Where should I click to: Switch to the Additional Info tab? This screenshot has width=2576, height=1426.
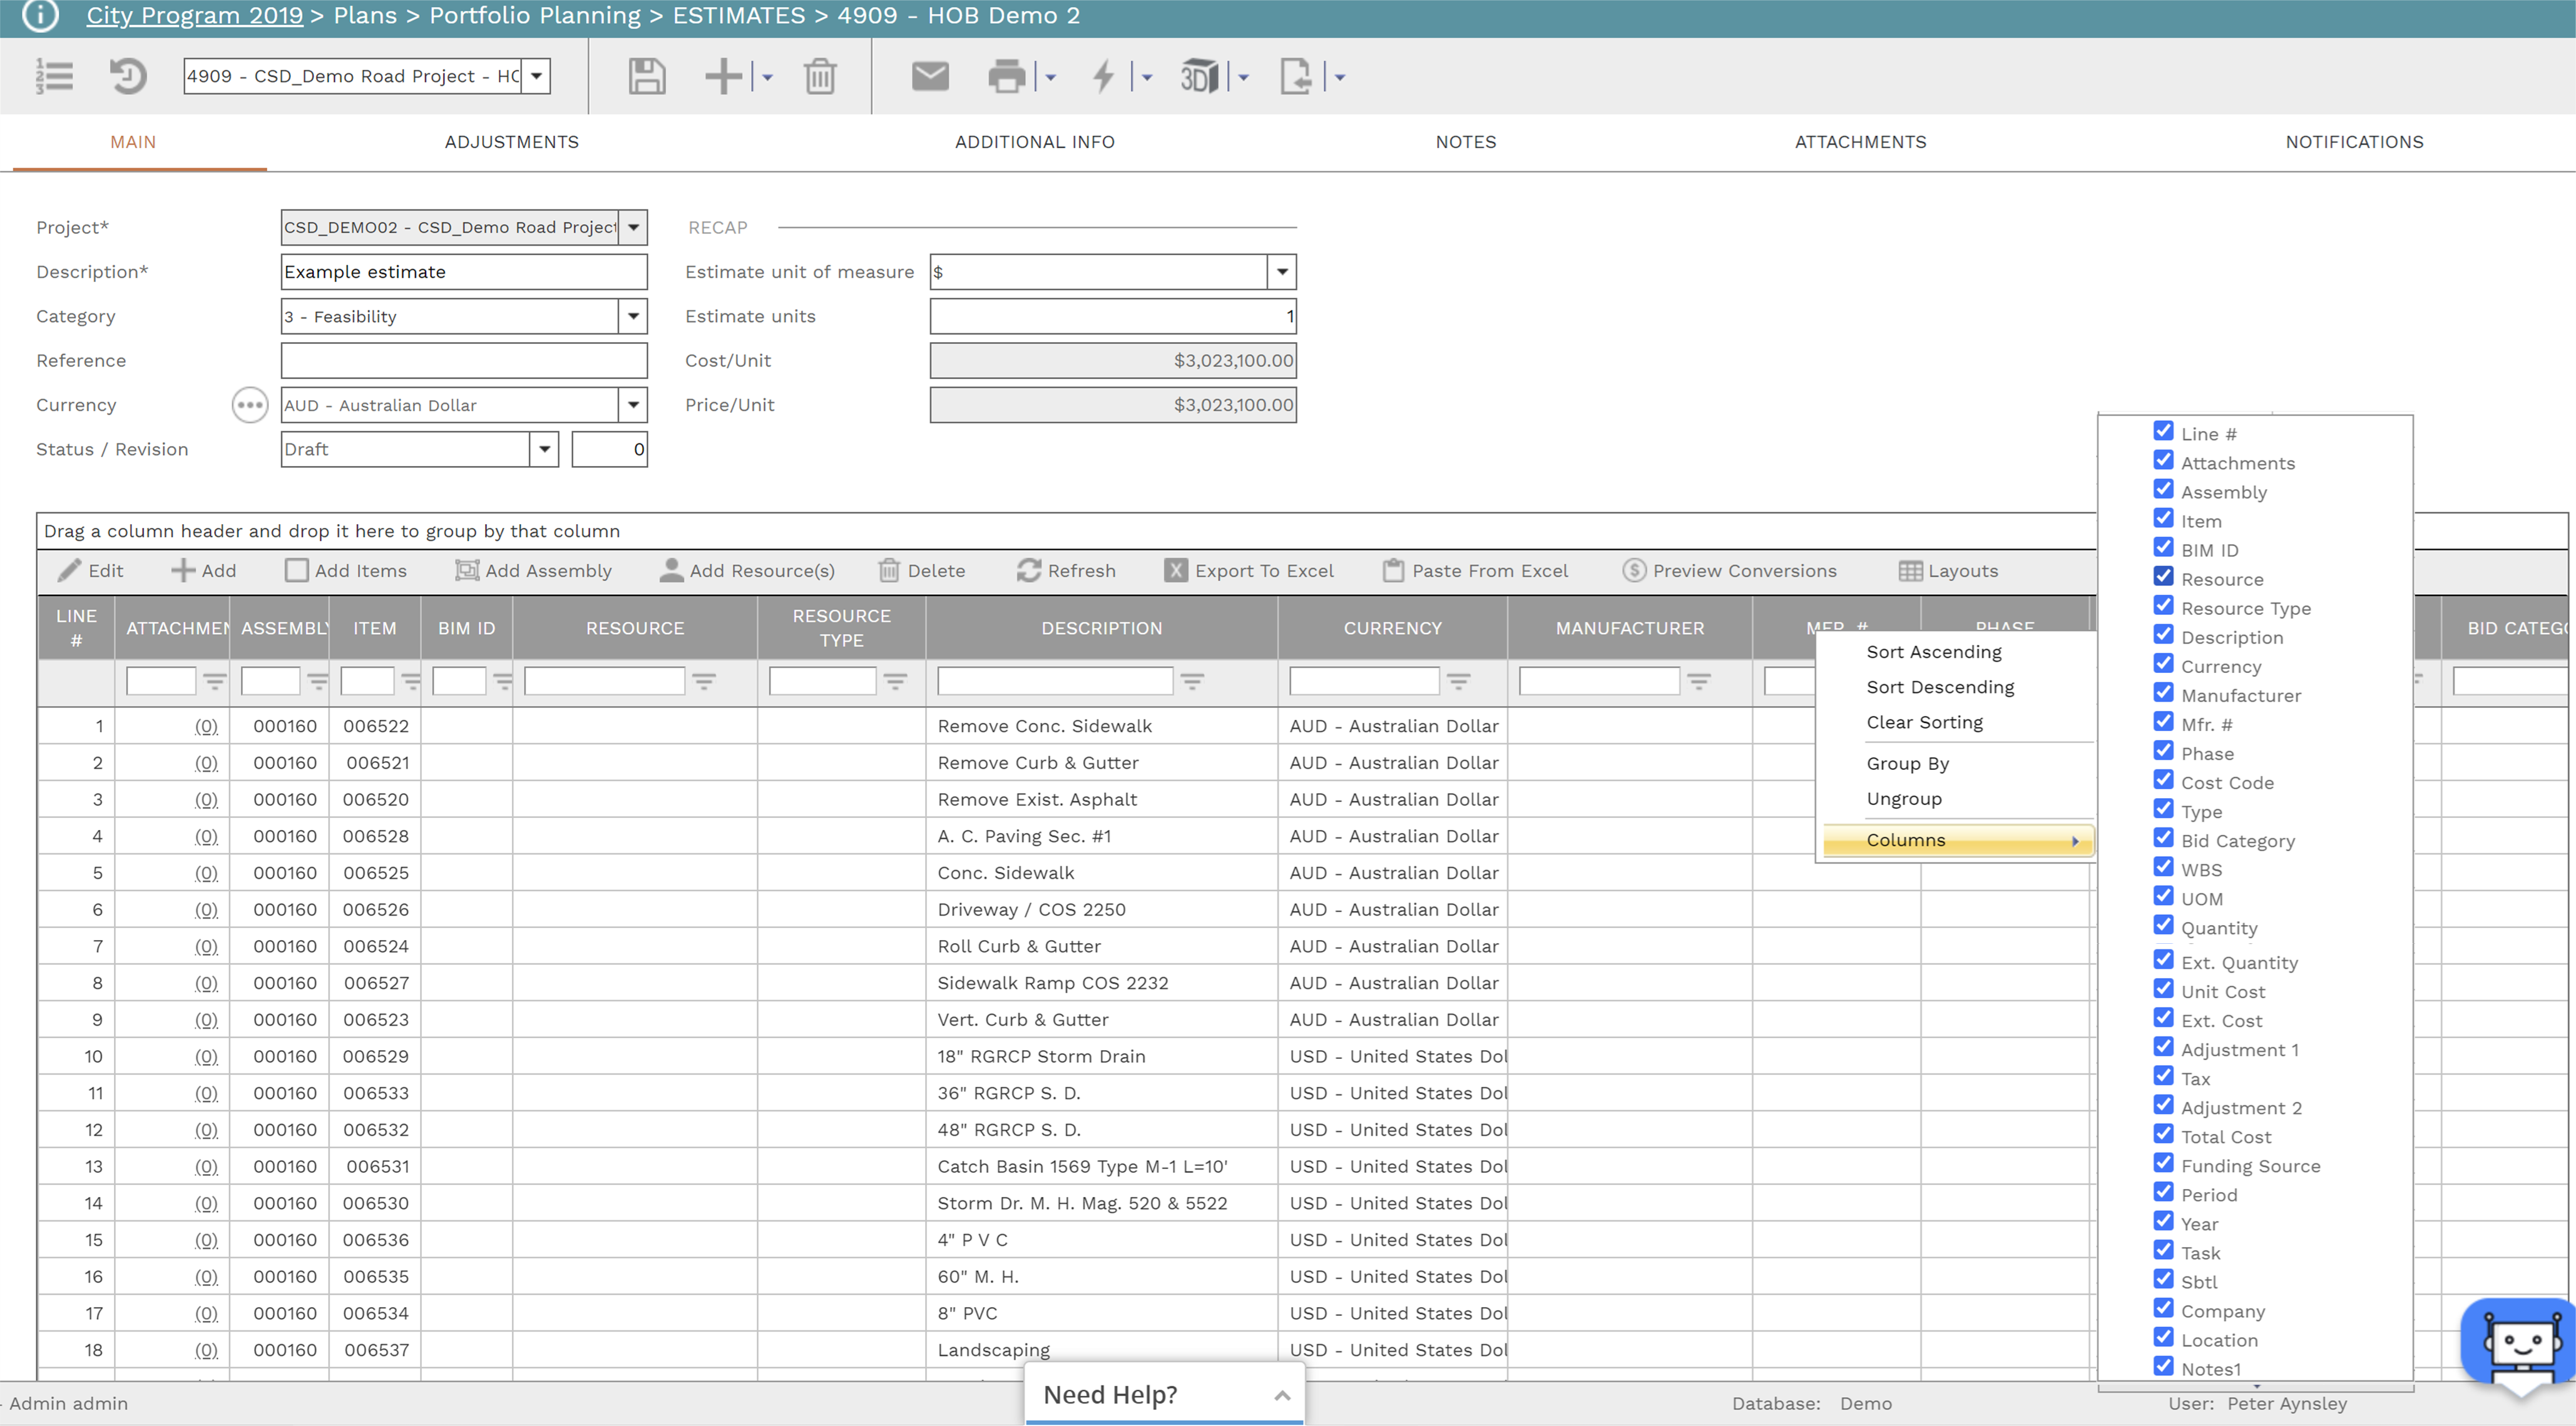[x=1035, y=142]
